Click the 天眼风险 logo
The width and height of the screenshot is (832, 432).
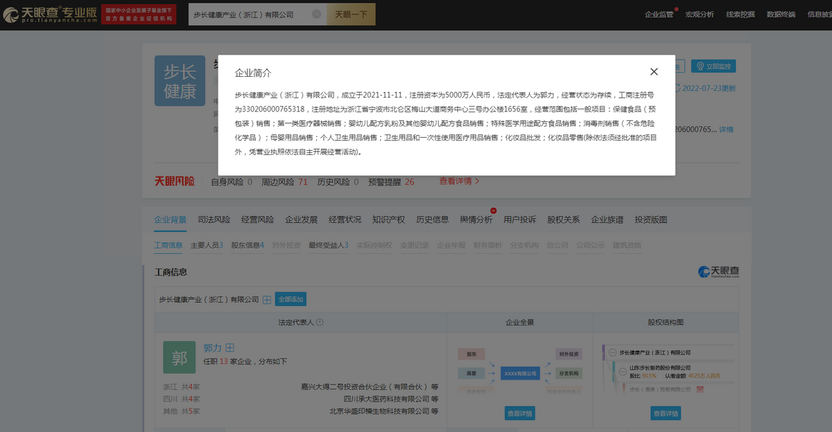tap(174, 181)
